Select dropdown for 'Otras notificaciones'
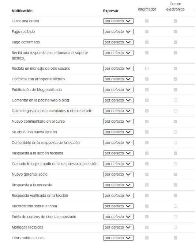The image size is (195, 245). tap(118, 238)
